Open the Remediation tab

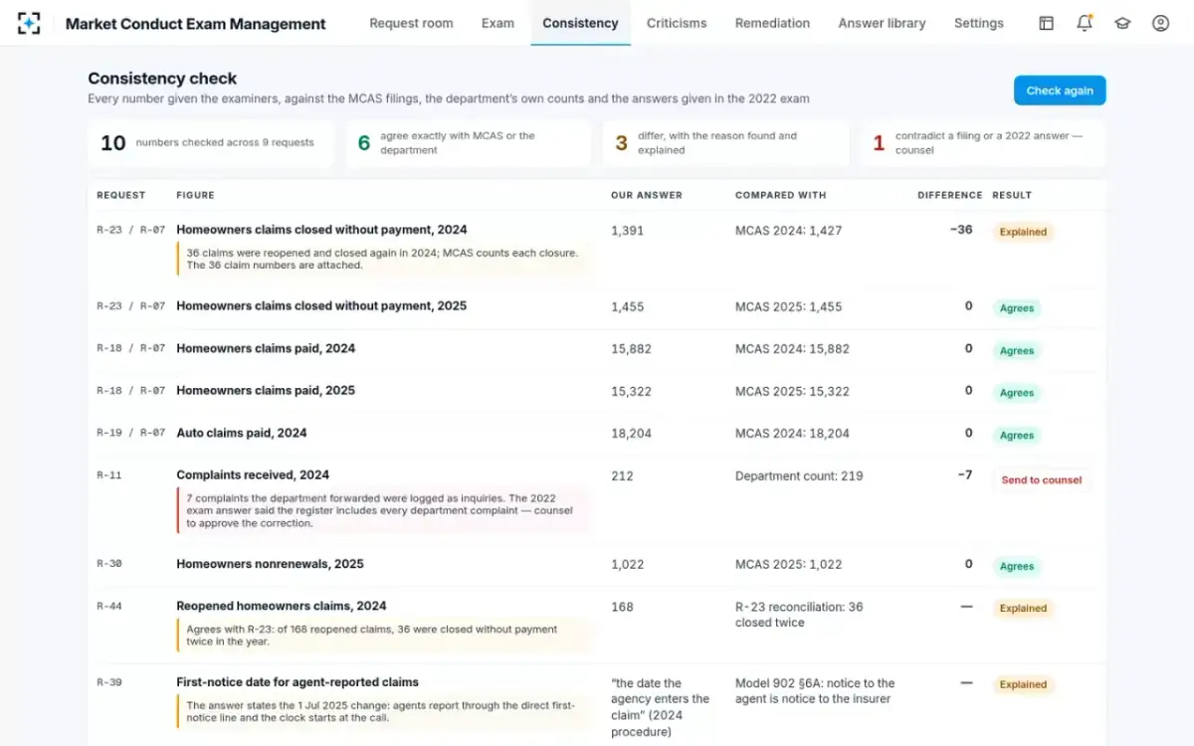coord(772,23)
